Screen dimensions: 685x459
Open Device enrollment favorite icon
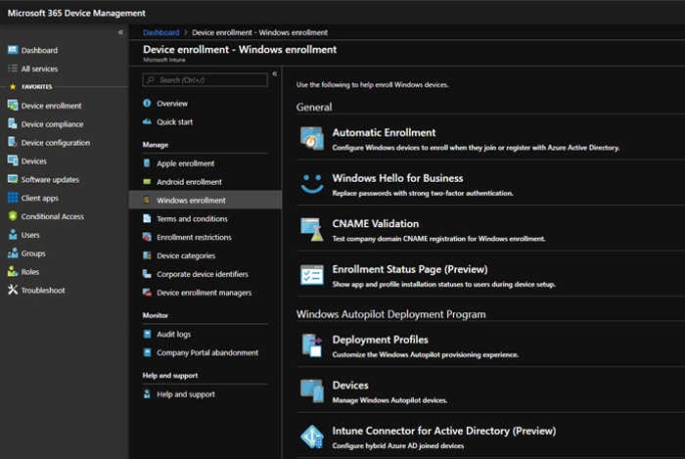(x=13, y=106)
